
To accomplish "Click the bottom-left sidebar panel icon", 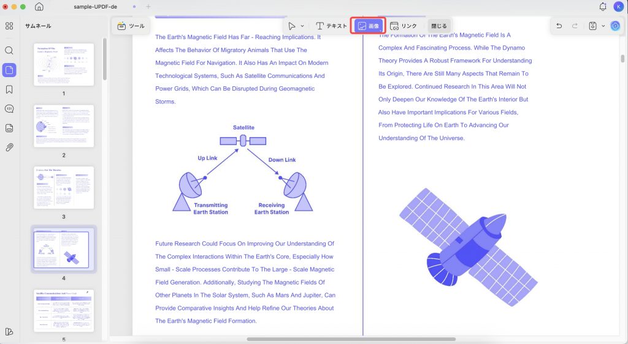I will point(9,332).
